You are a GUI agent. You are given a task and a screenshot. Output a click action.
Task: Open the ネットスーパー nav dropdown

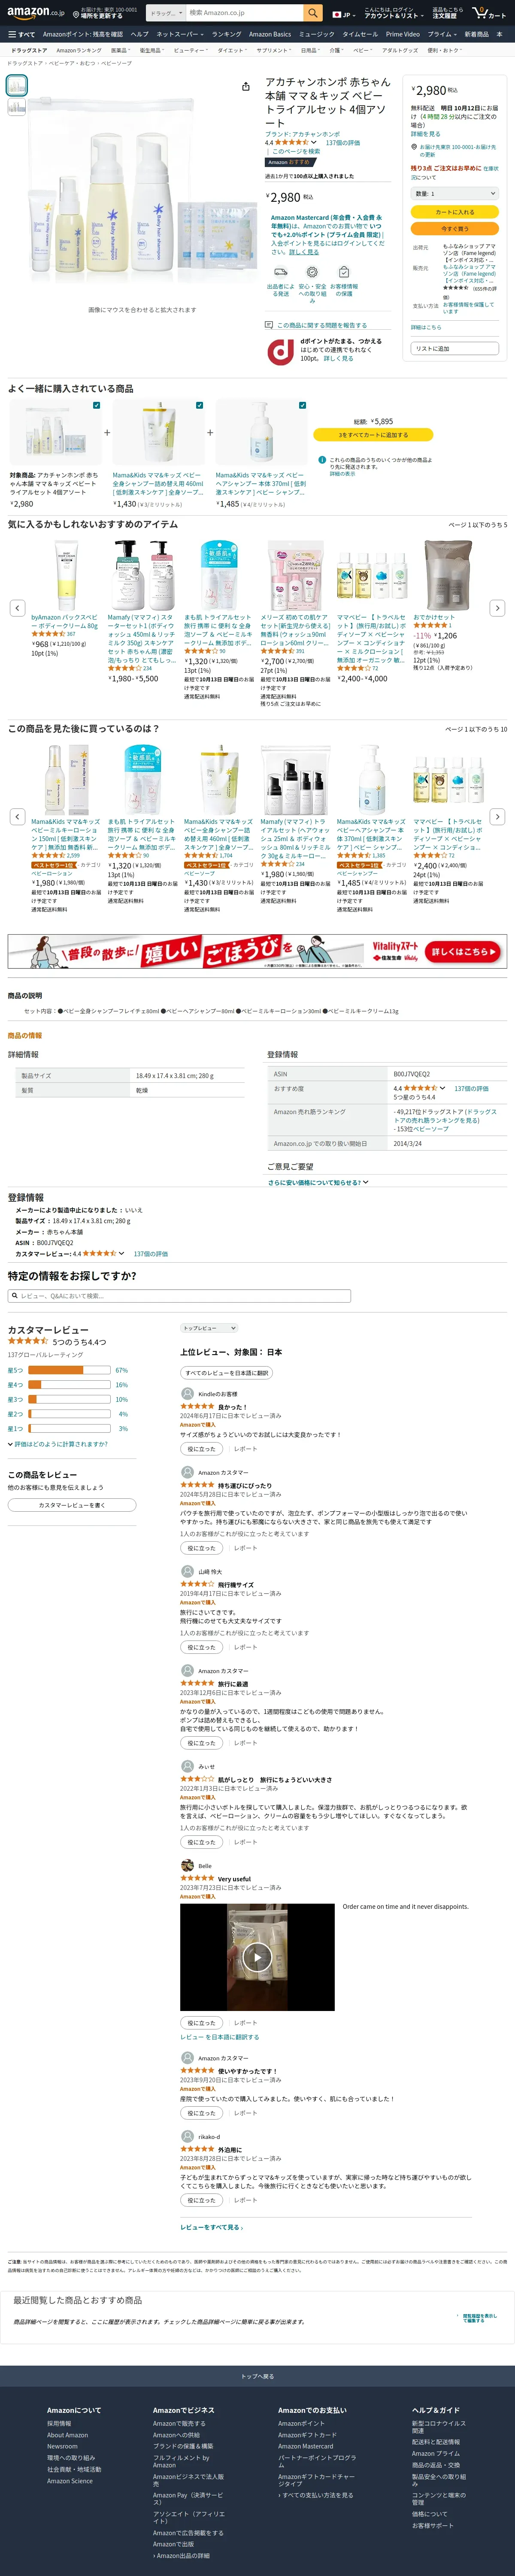coord(179,34)
